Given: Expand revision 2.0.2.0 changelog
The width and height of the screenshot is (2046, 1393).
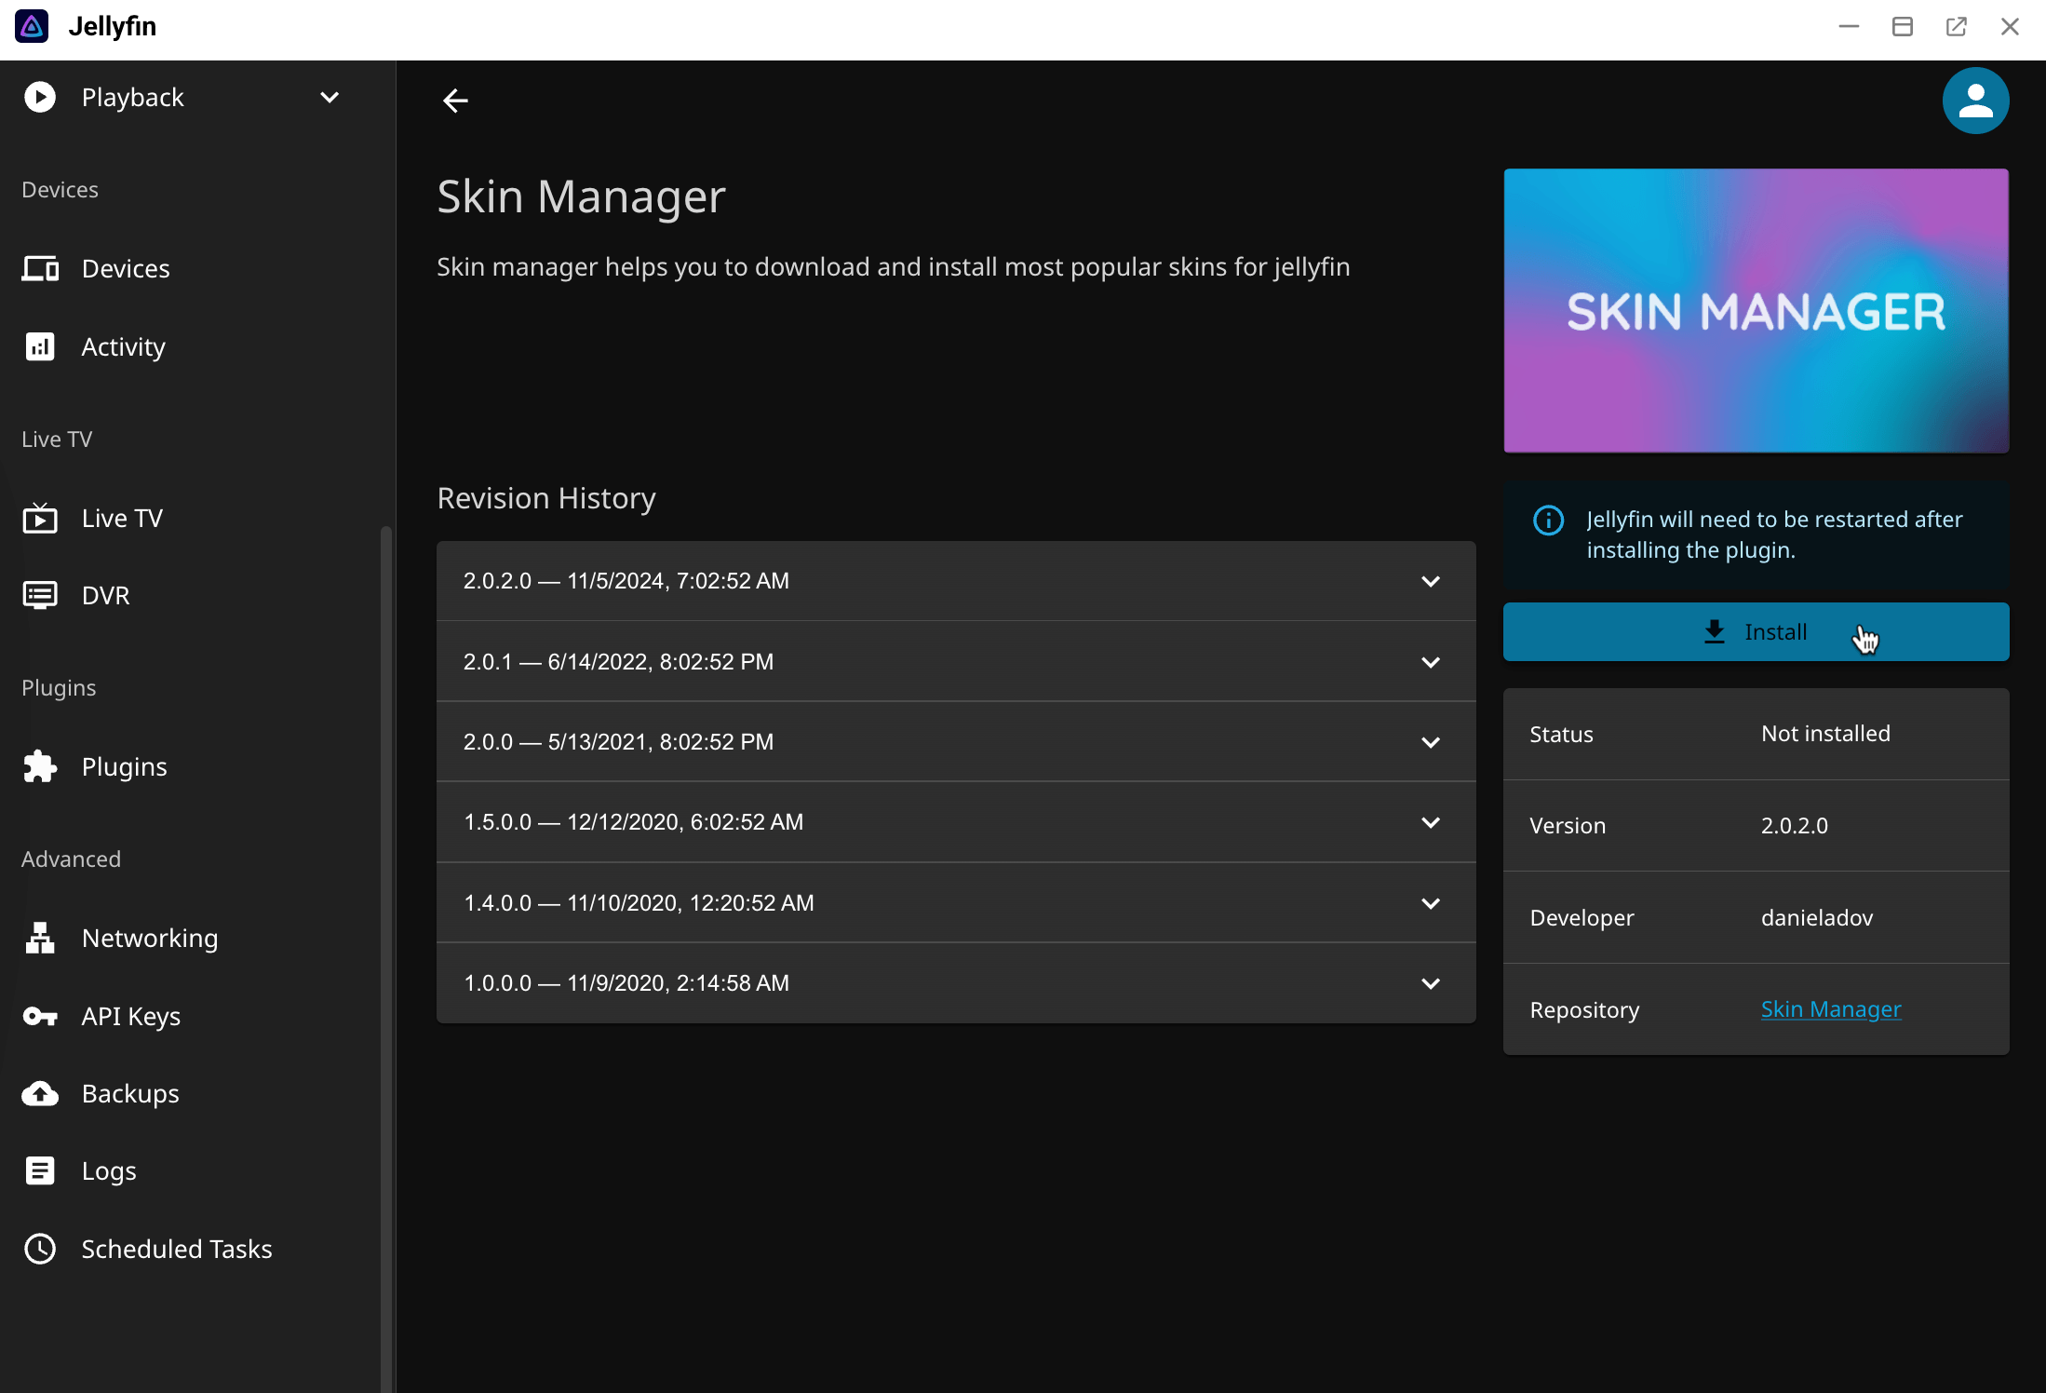Looking at the screenshot, I should (x=956, y=581).
